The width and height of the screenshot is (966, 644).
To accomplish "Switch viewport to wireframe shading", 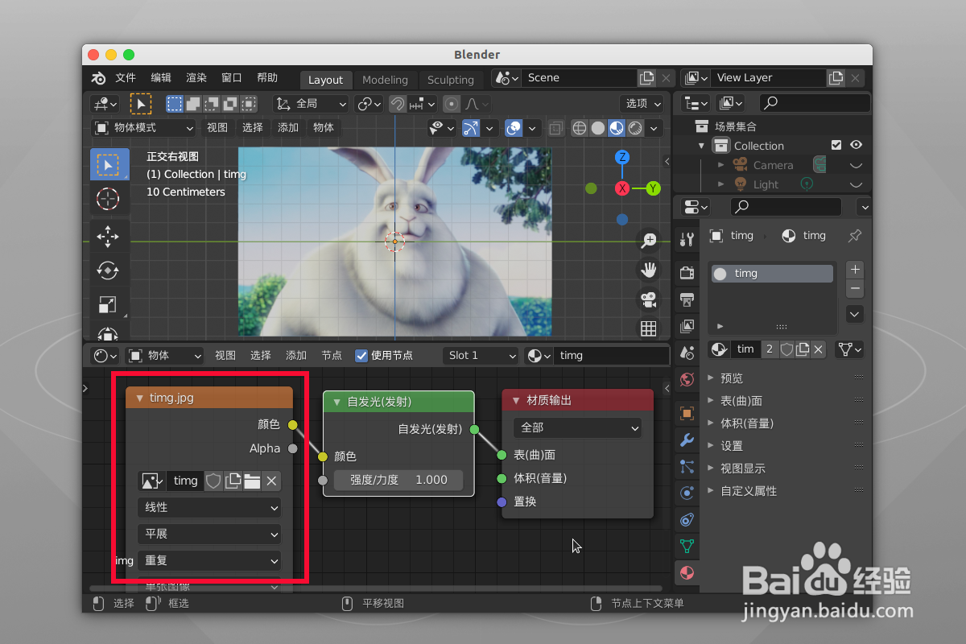I will pyautogui.click(x=579, y=128).
